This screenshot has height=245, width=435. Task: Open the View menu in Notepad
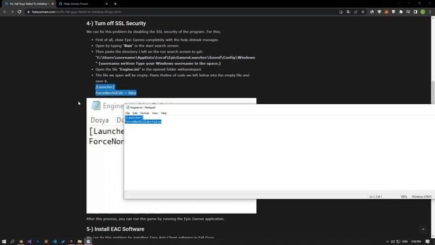click(x=155, y=114)
